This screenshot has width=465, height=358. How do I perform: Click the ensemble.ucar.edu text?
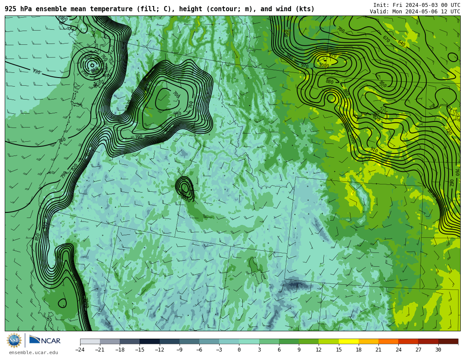tap(34, 353)
